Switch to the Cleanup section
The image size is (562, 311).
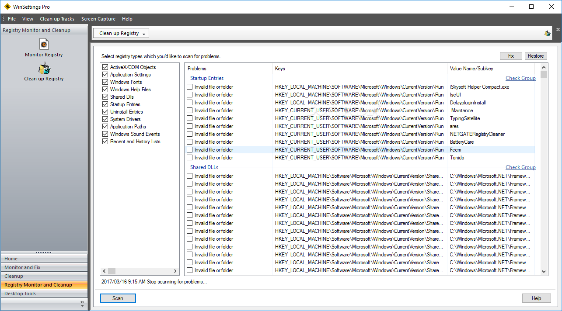click(44, 276)
